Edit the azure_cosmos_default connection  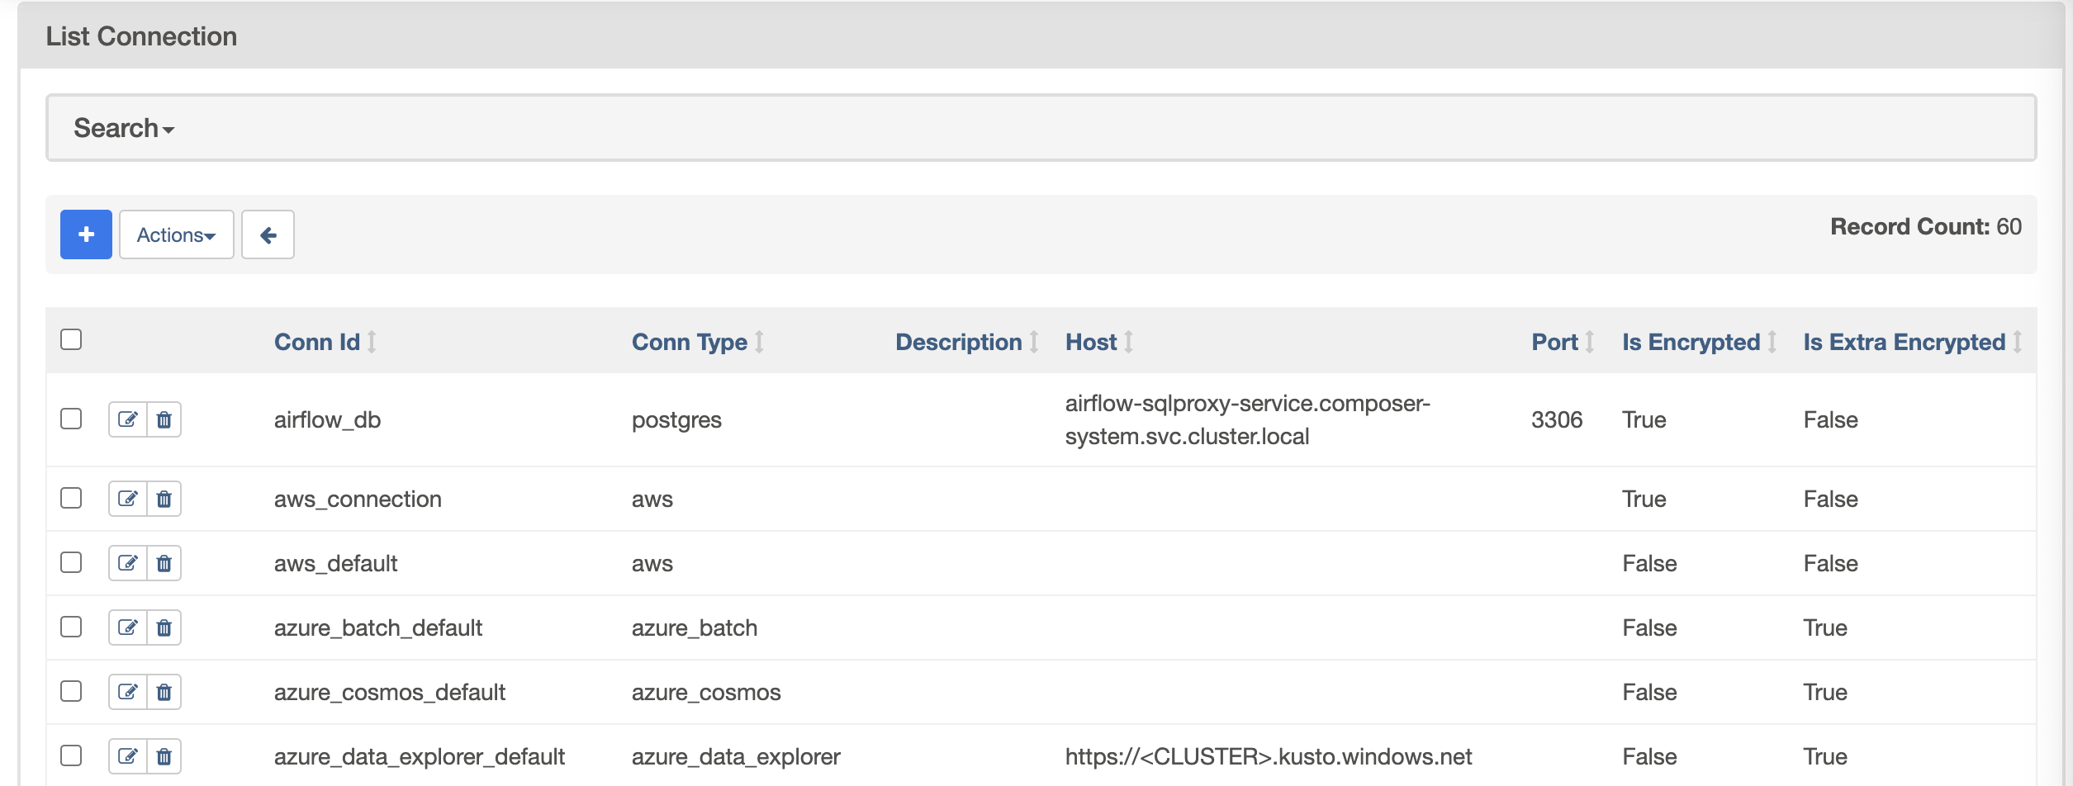pyautogui.click(x=128, y=692)
